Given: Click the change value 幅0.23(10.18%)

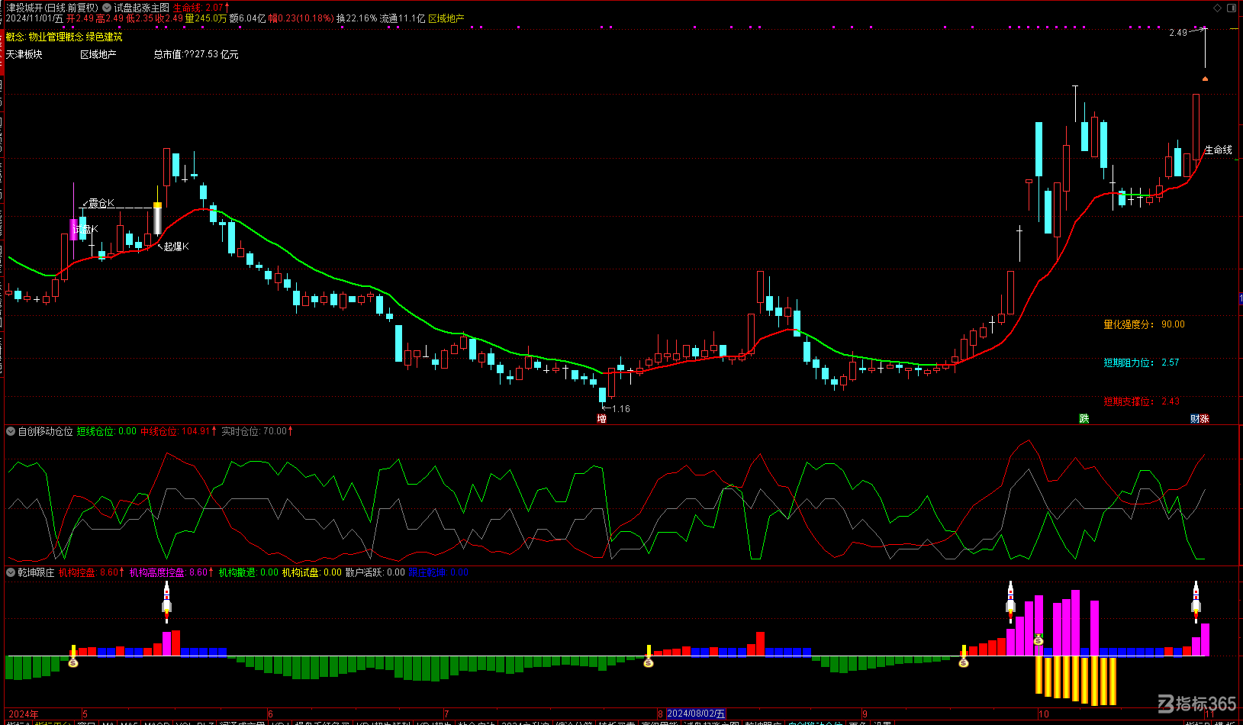Looking at the screenshot, I should click(x=301, y=18).
